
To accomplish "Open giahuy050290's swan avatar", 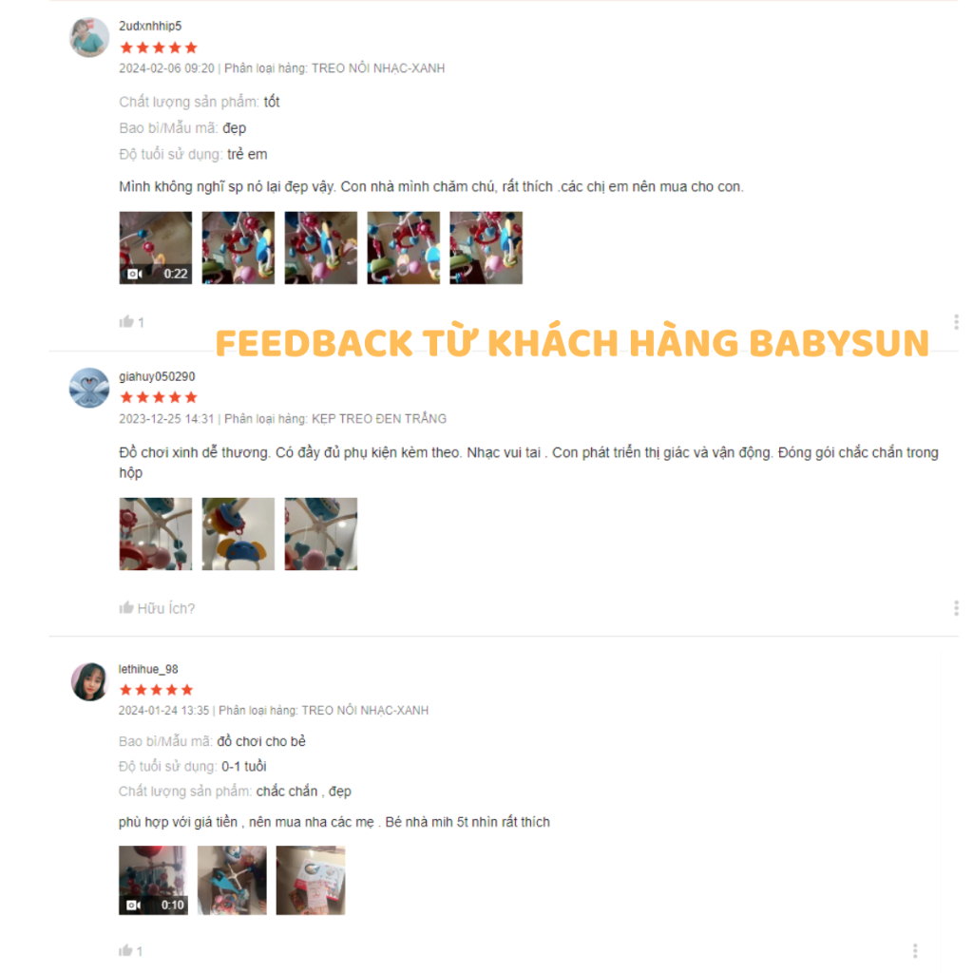I will (x=89, y=388).
